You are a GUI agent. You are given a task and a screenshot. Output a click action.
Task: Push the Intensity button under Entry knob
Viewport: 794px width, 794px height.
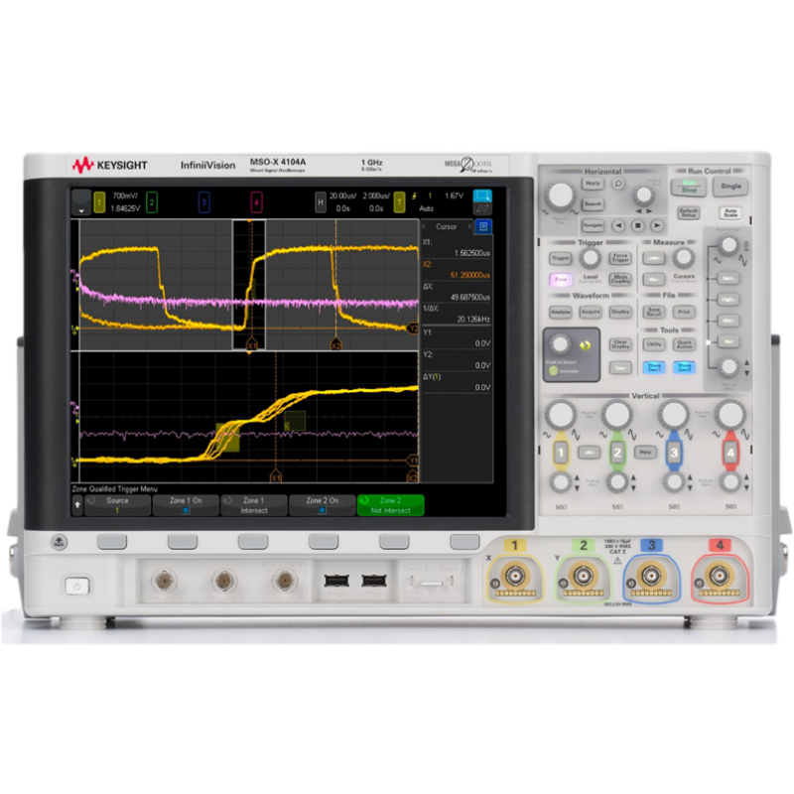[x=554, y=370]
